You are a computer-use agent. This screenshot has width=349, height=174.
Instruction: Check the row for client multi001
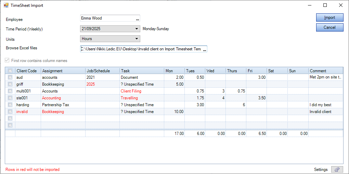pos(10,91)
